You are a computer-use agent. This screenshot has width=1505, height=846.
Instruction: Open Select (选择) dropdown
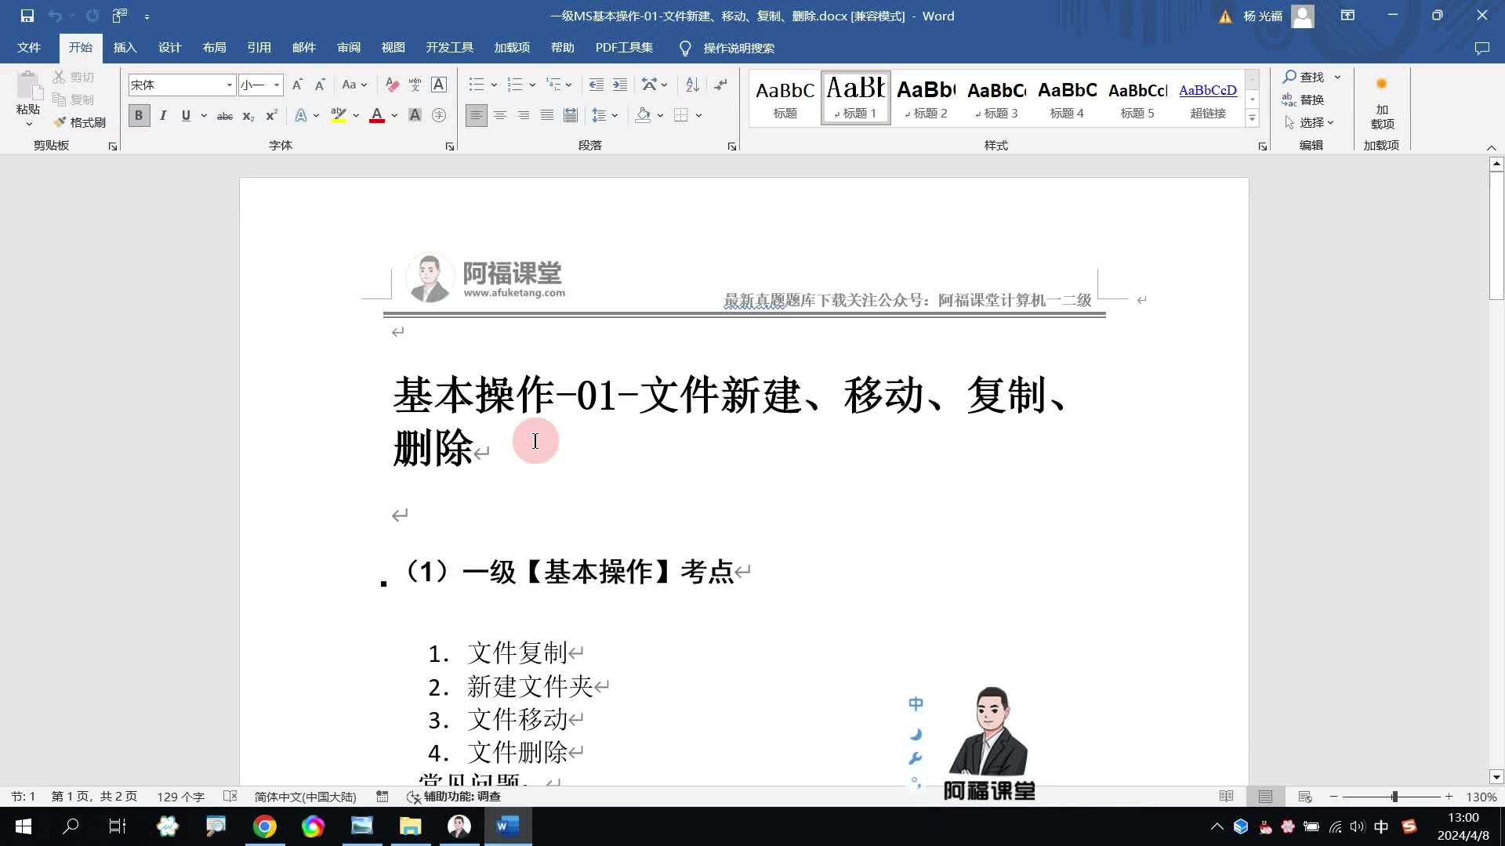coord(1310,122)
